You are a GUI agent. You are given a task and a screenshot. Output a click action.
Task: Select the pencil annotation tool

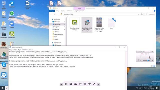click(x=94, y=84)
